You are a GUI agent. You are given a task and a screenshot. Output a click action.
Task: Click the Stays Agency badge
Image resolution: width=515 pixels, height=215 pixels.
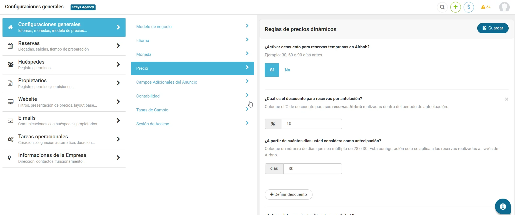[x=83, y=7]
